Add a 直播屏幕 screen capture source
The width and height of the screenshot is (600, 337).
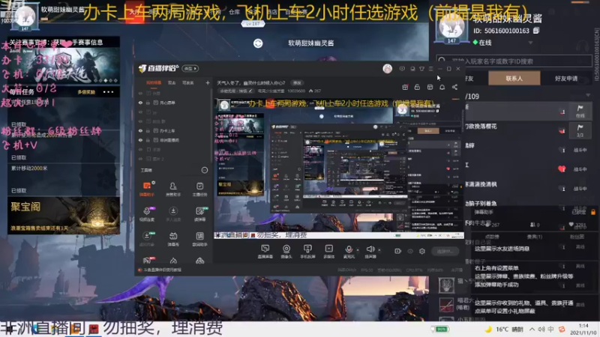coord(265,252)
